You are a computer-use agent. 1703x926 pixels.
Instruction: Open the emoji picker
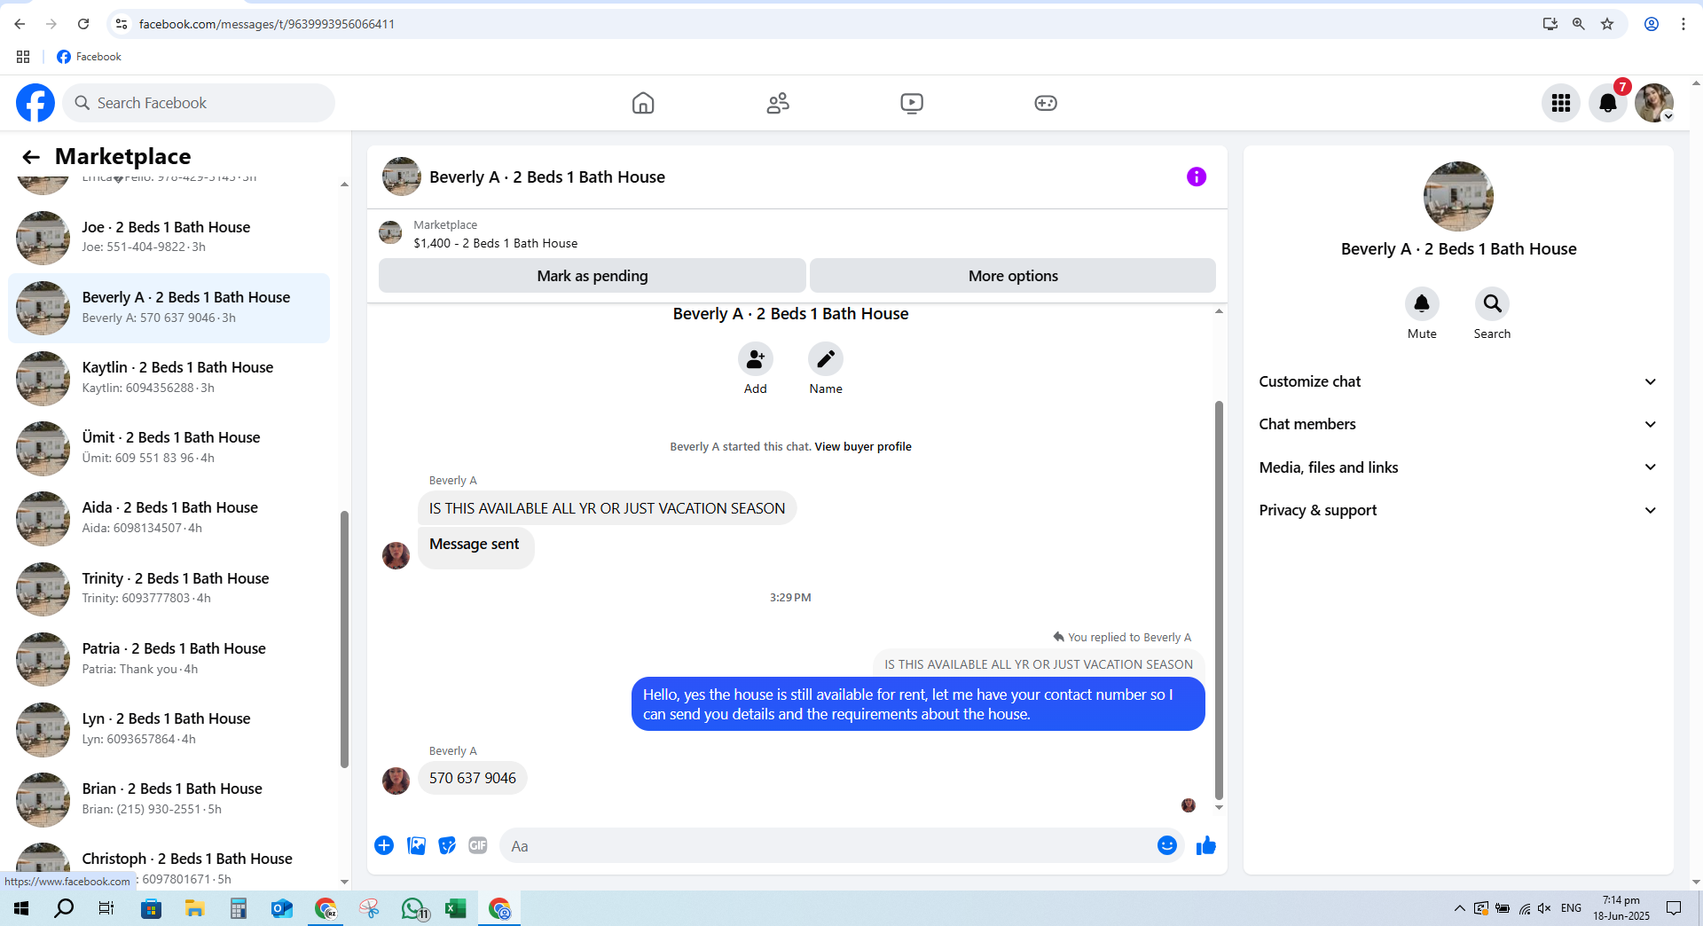coord(1167,845)
